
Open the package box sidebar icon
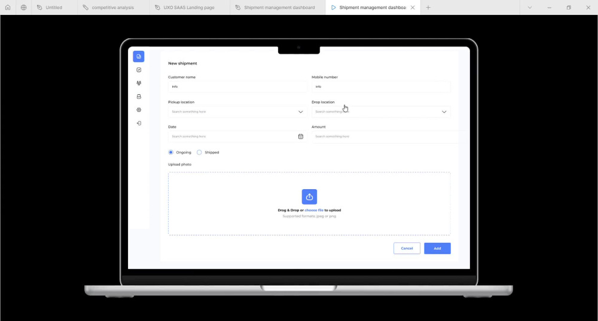[139, 97]
